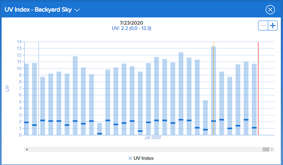
Task: Click the scrollbar left arrow
Action: (27, 149)
